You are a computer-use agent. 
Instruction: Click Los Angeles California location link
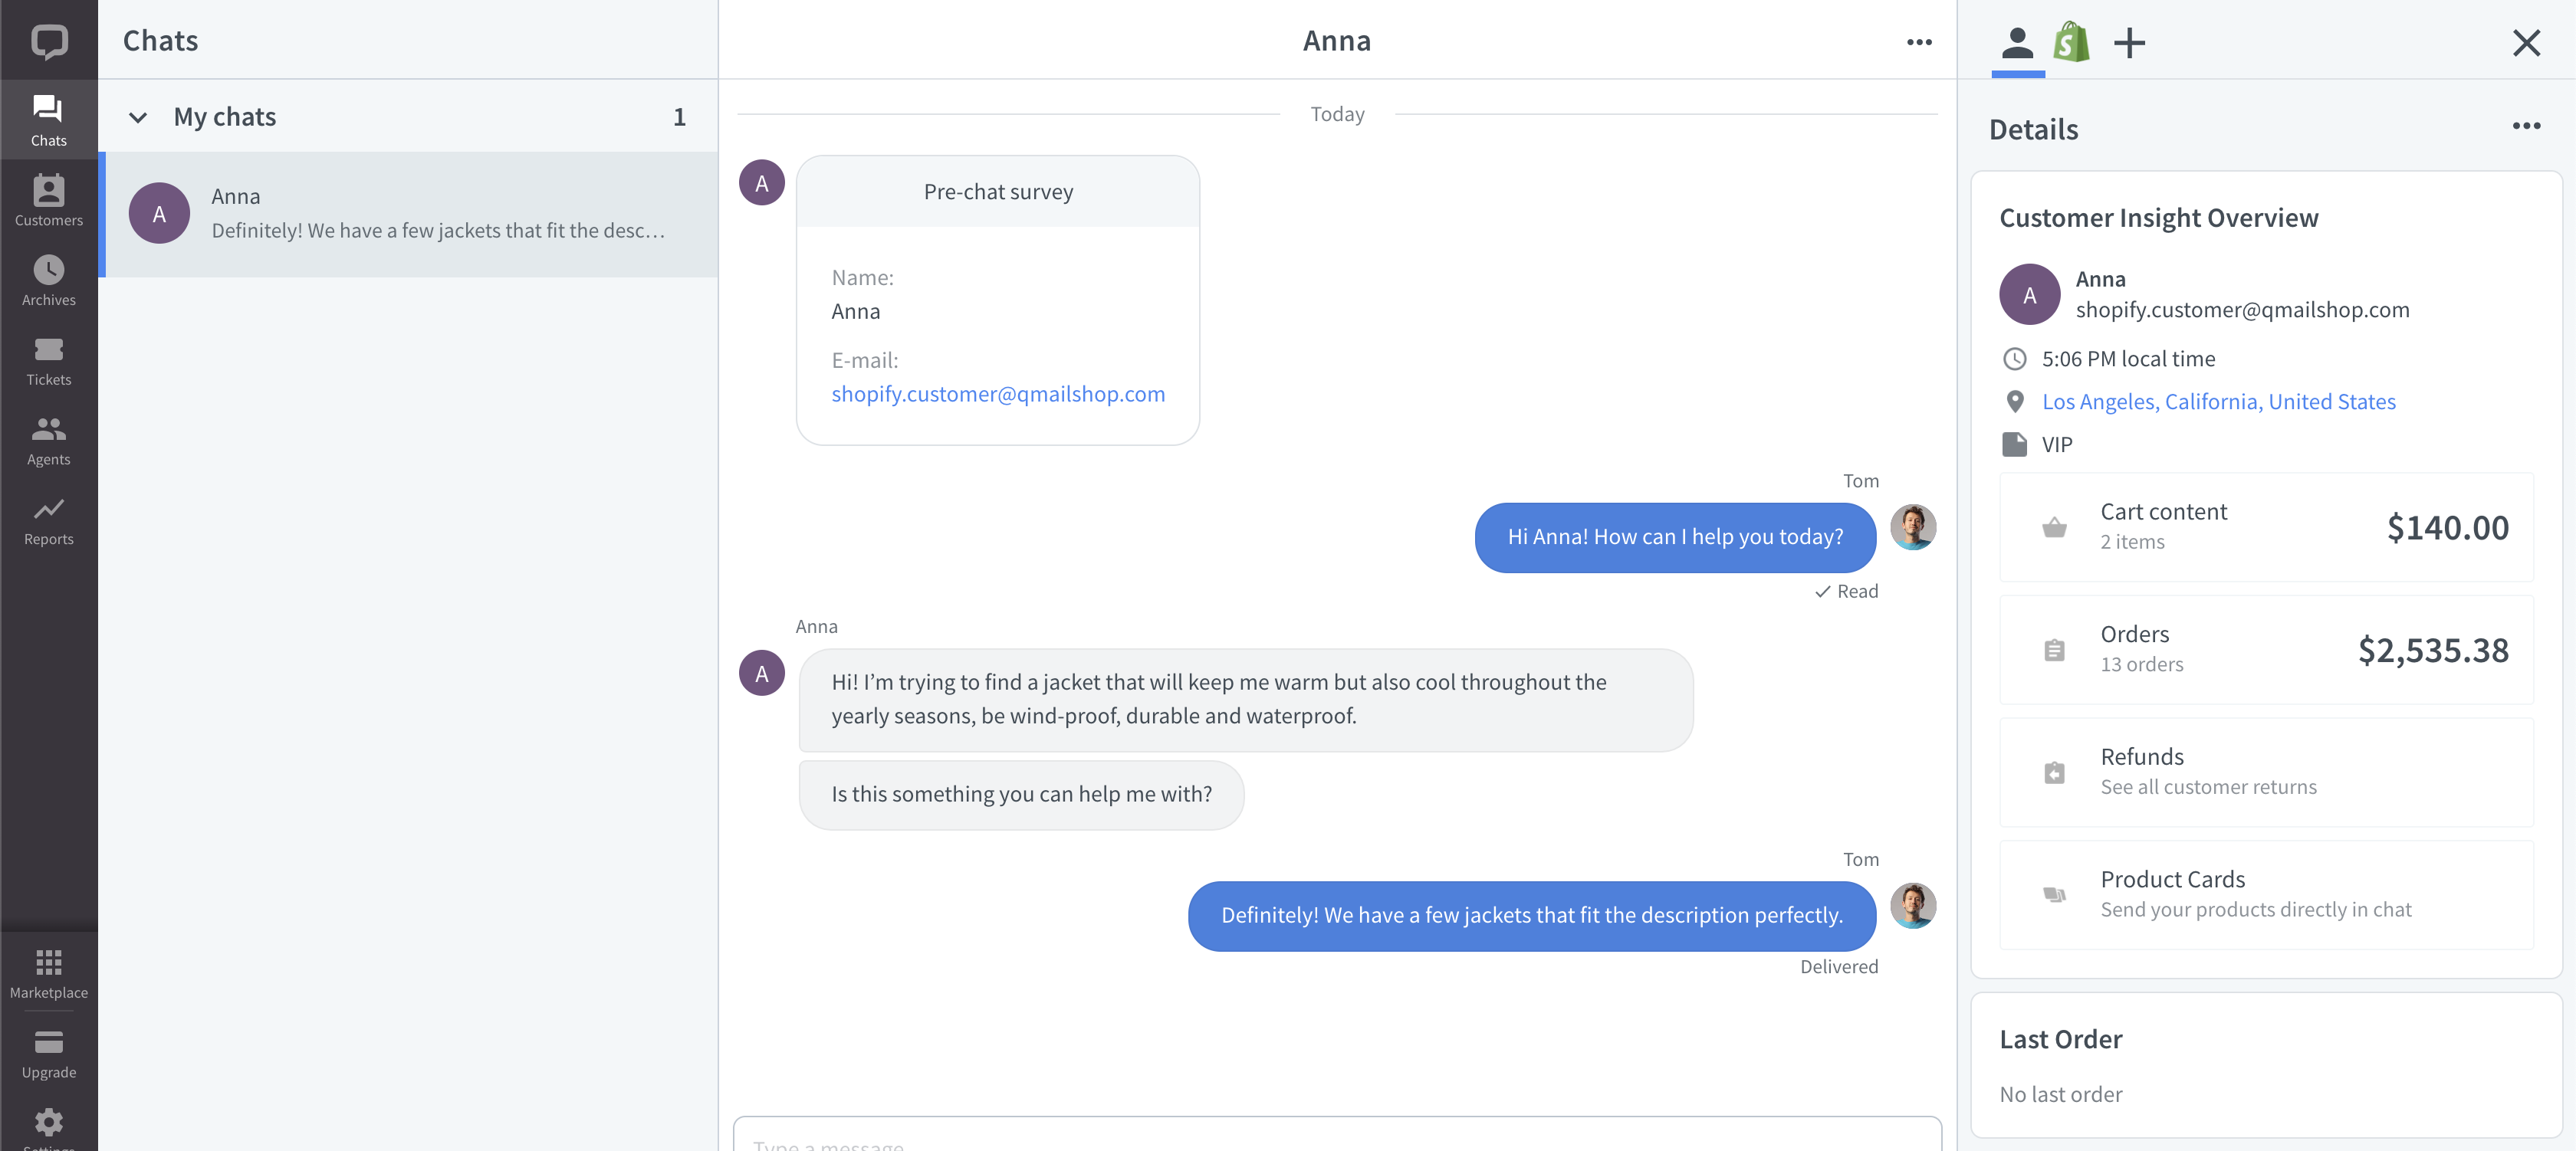click(2218, 401)
